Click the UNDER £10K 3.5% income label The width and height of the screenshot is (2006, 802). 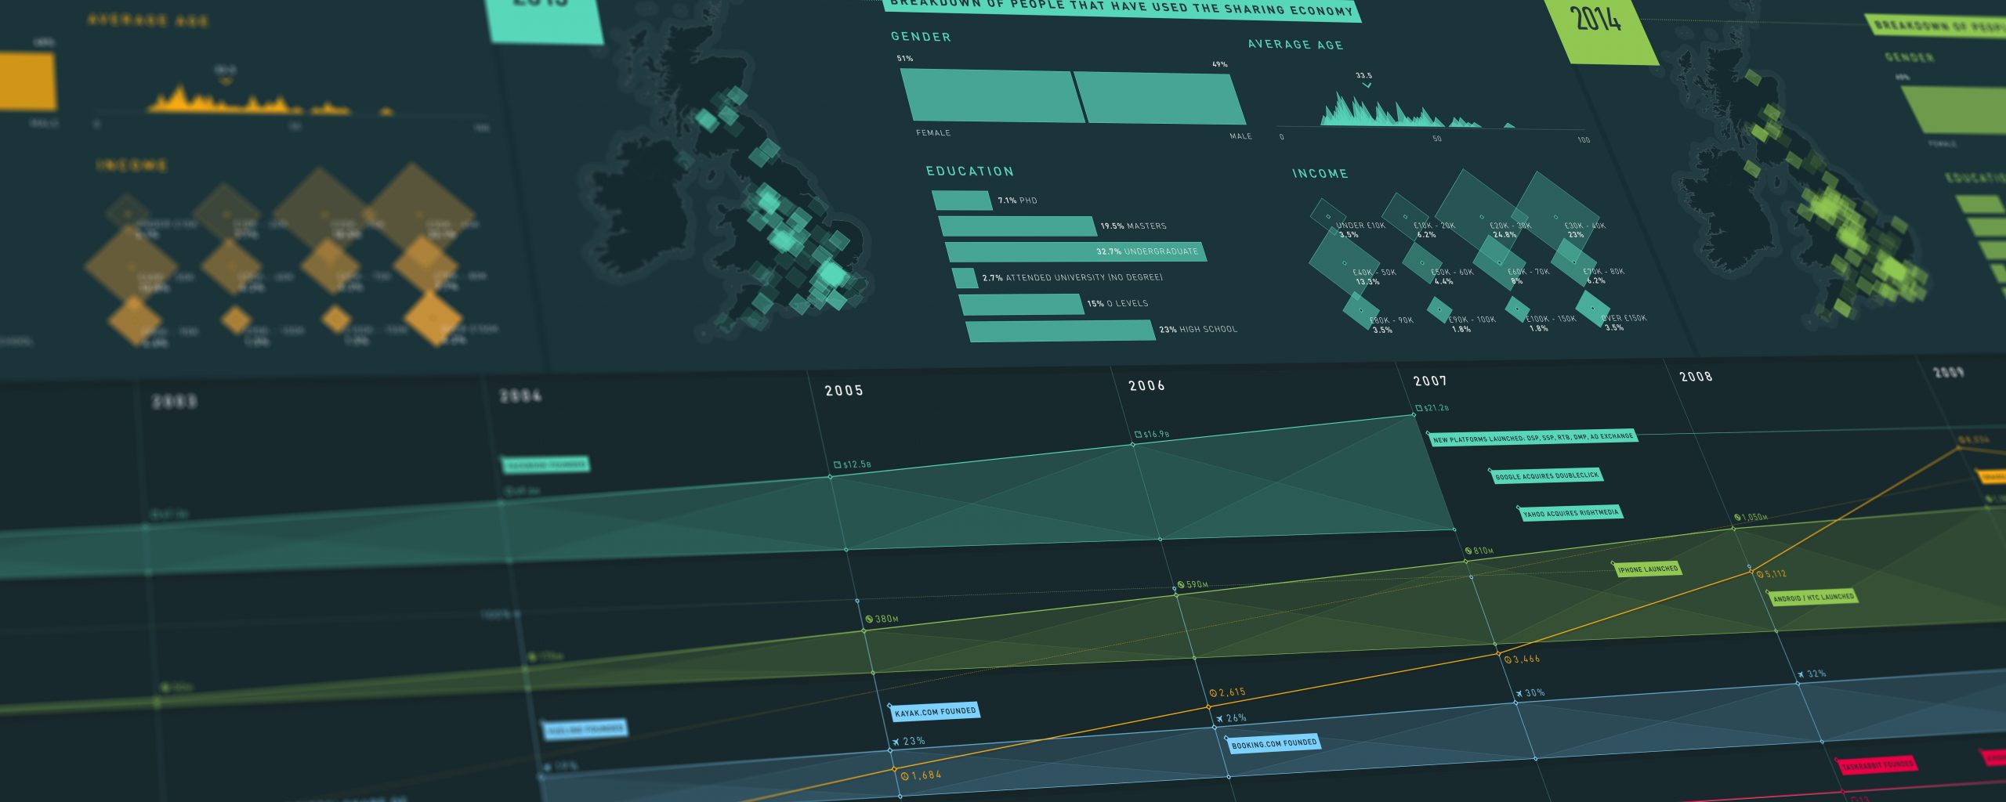(x=1360, y=229)
